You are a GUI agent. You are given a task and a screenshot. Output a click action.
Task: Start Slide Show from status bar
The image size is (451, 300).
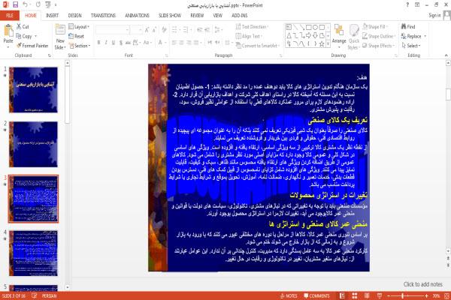380,295
